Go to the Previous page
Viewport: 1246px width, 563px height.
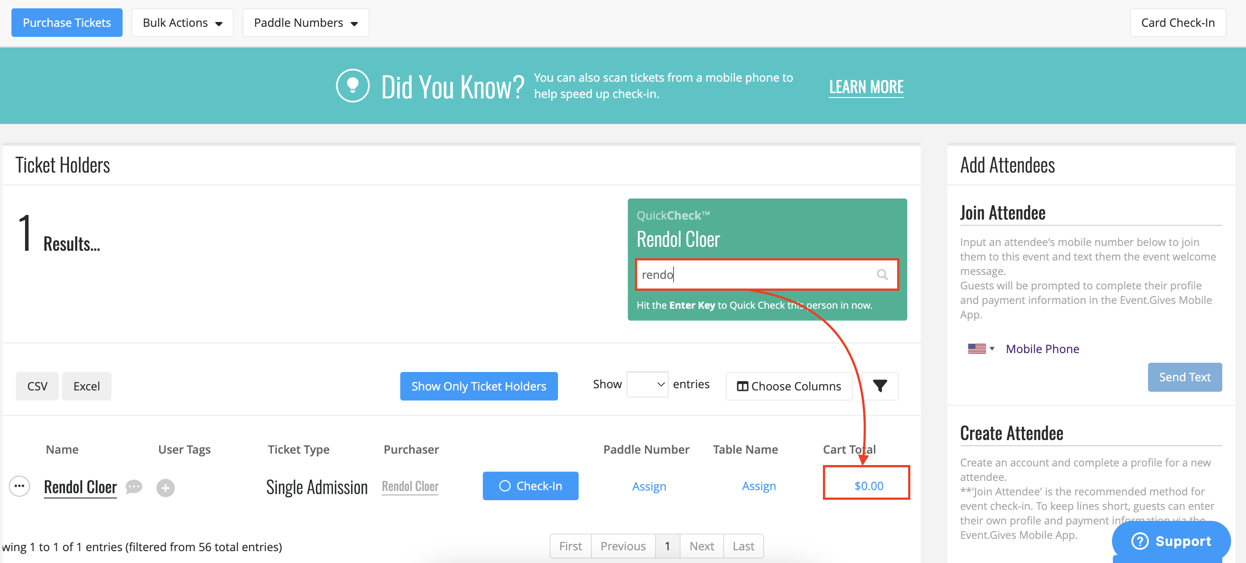(x=623, y=546)
